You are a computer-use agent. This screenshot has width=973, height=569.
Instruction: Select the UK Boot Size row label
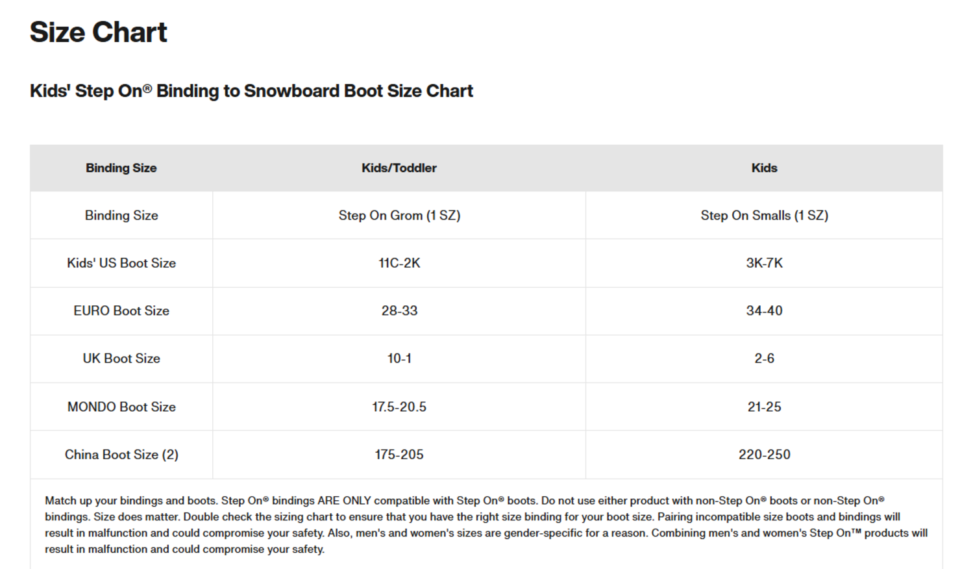pos(121,359)
